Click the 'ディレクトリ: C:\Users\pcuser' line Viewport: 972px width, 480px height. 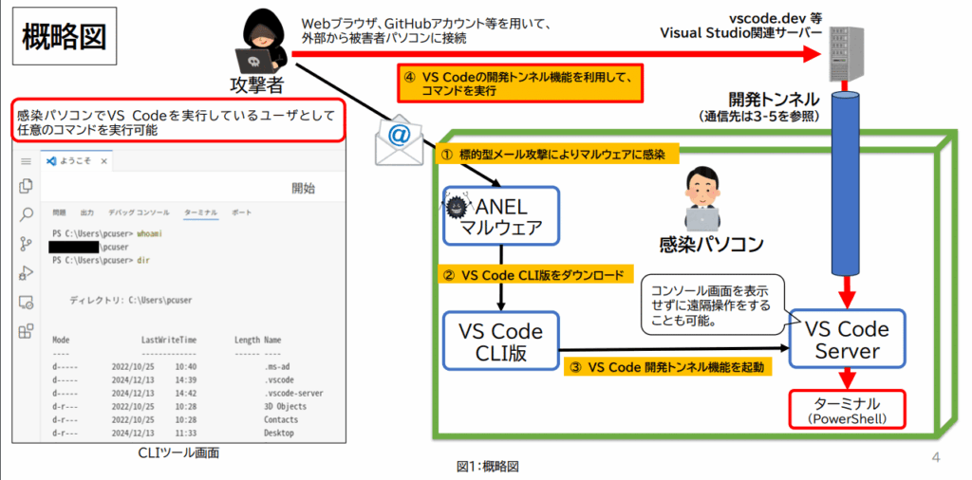pyautogui.click(x=130, y=301)
